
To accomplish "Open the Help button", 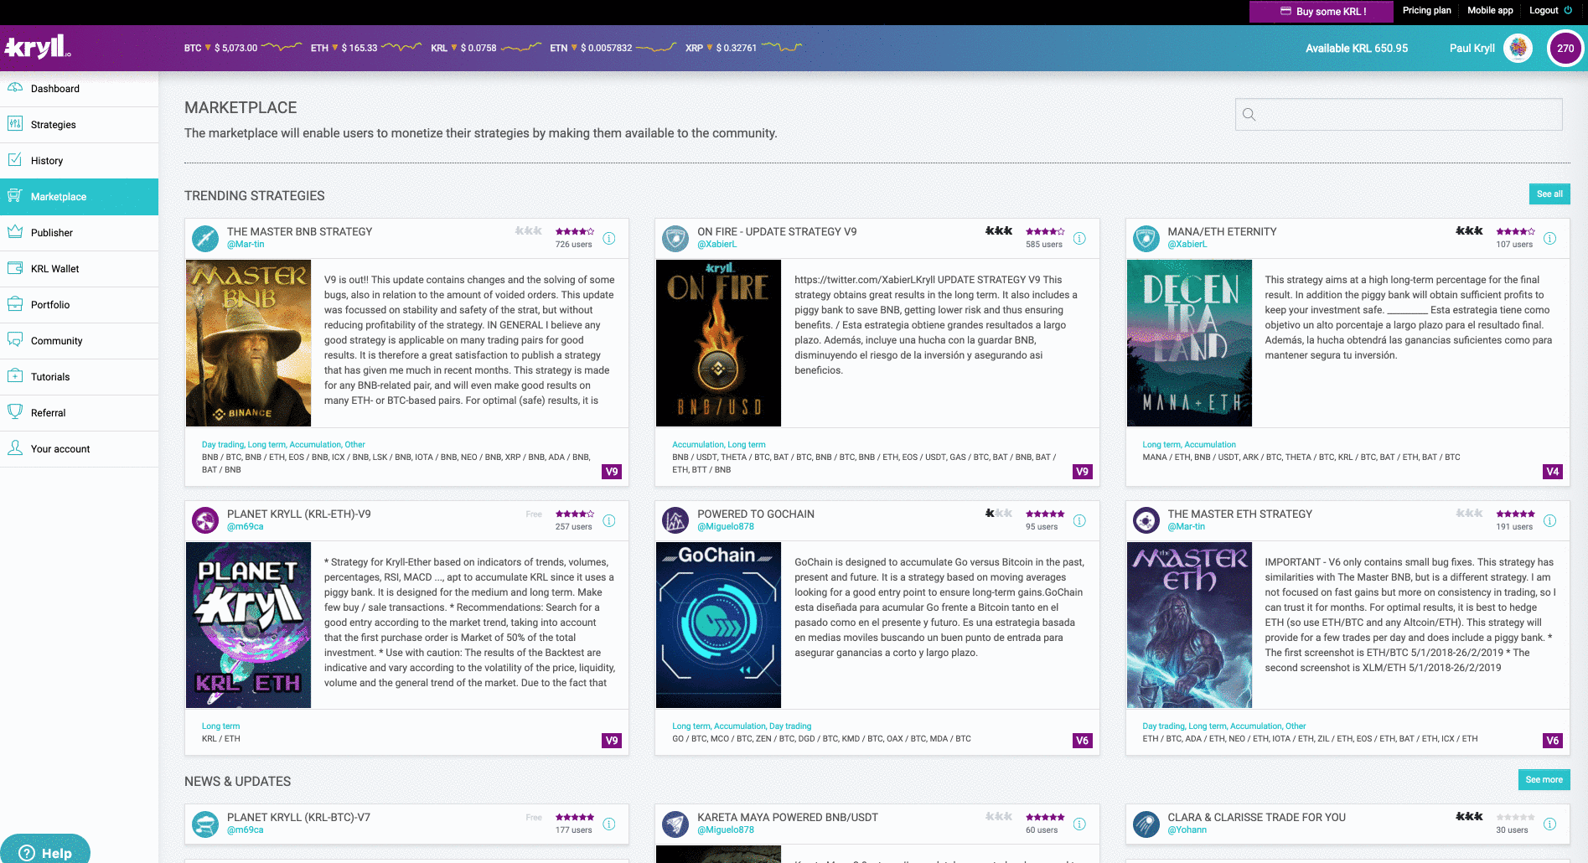I will click(x=45, y=850).
